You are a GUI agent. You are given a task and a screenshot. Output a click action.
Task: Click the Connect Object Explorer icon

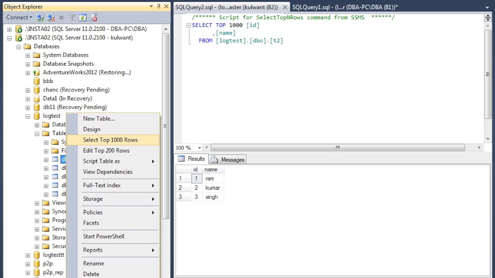[40, 17]
